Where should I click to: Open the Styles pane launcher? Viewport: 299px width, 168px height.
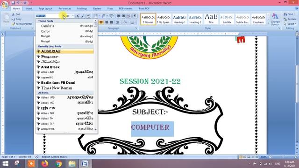point(279,28)
